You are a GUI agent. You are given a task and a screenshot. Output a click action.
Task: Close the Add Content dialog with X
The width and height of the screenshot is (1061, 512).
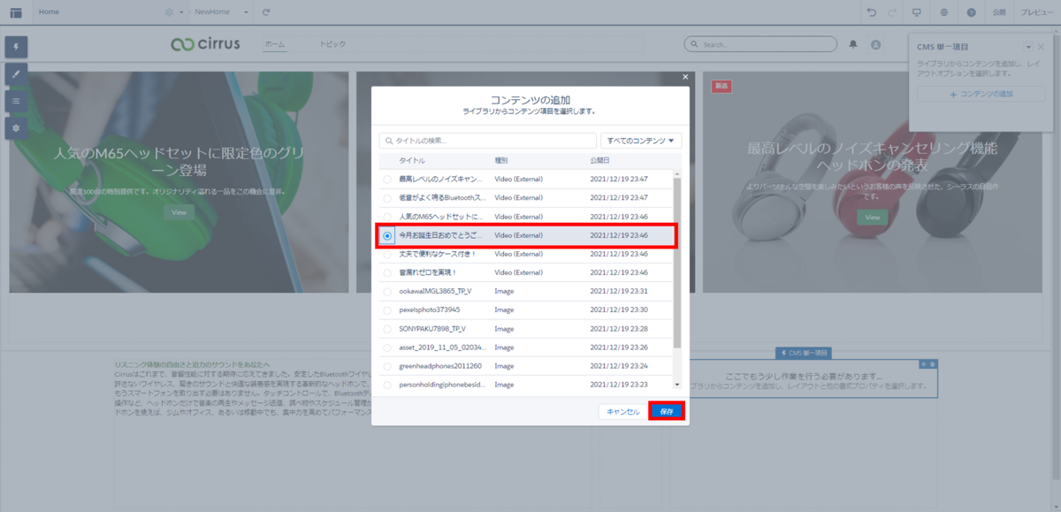tap(685, 77)
